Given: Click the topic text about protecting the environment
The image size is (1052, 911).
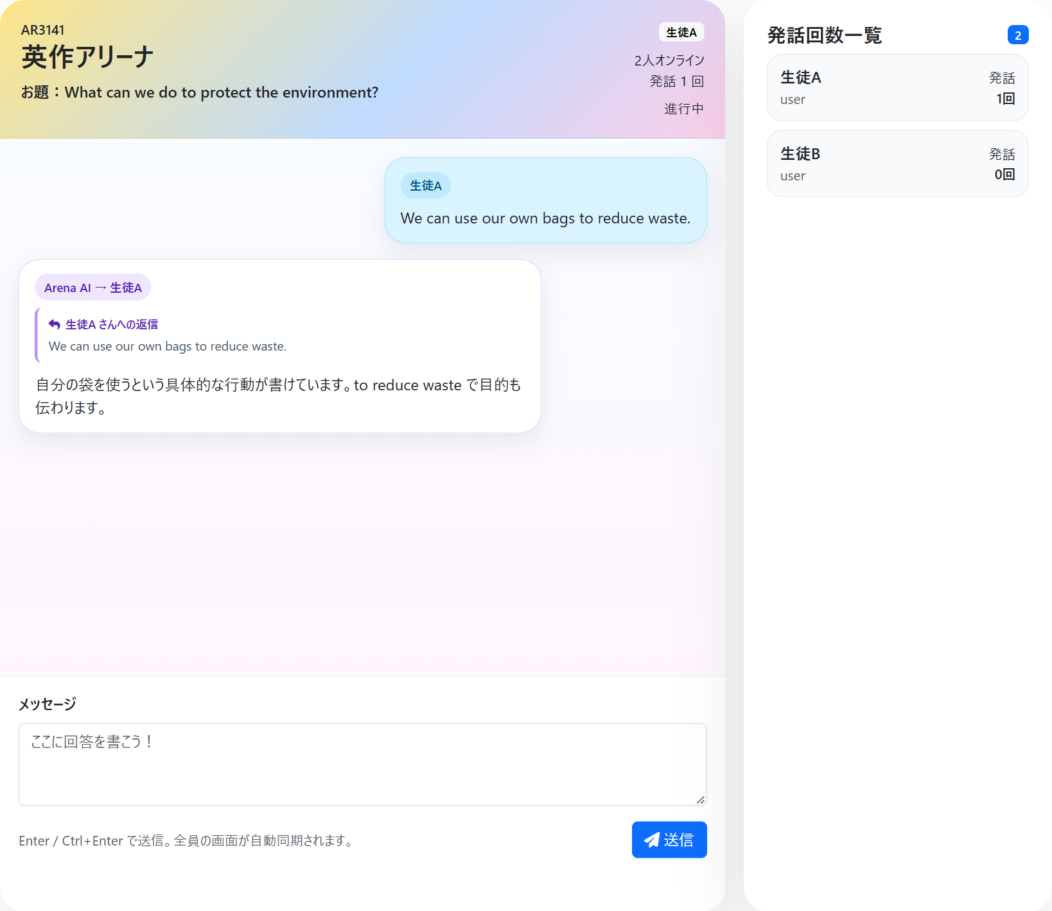Looking at the screenshot, I should [200, 92].
